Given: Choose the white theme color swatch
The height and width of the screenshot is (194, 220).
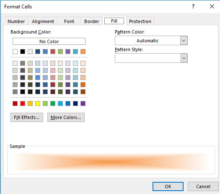Looking at the screenshot, I should 15,52.
